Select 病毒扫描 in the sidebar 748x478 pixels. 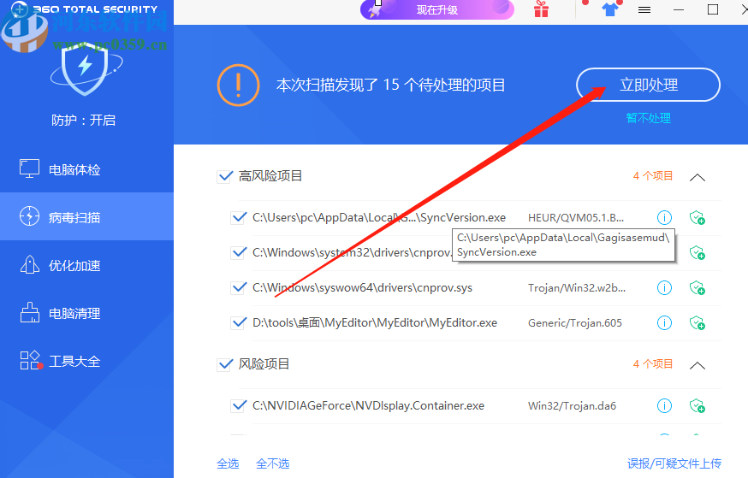(86, 217)
